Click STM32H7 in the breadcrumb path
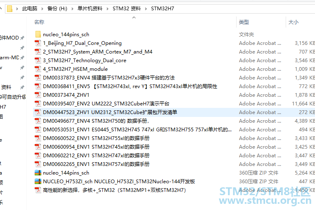Viewport: 315px width, 210px height. tap(163, 9)
